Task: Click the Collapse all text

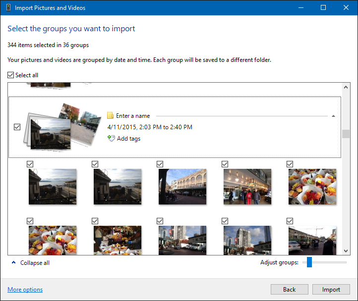Action: click(x=35, y=263)
